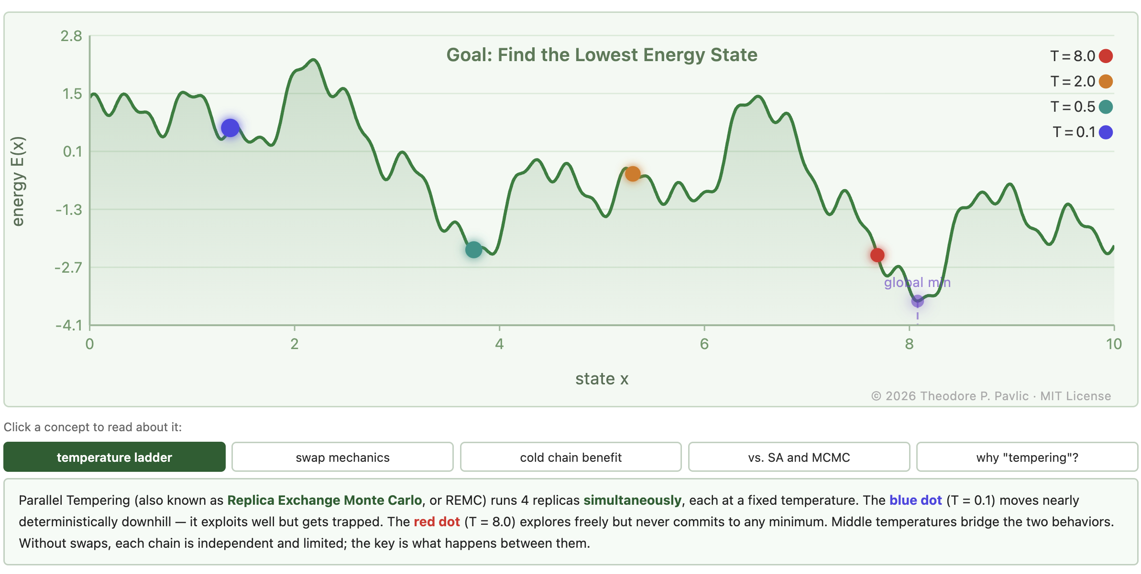The image size is (1141, 574).
Task: Click the blue T=0.1 replica dot on curve
Action: 230,128
